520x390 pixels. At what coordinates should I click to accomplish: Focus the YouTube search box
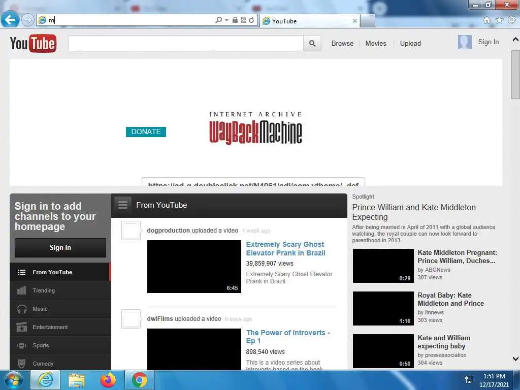[x=186, y=44]
